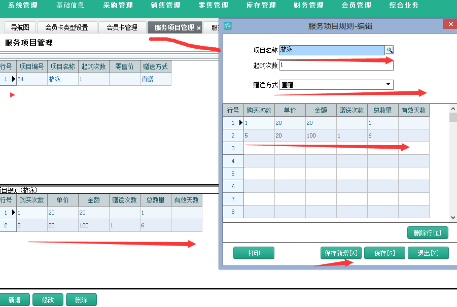This screenshot has height=307, width=457.
Task: Open the 库存管理 menu
Action: 261,5
